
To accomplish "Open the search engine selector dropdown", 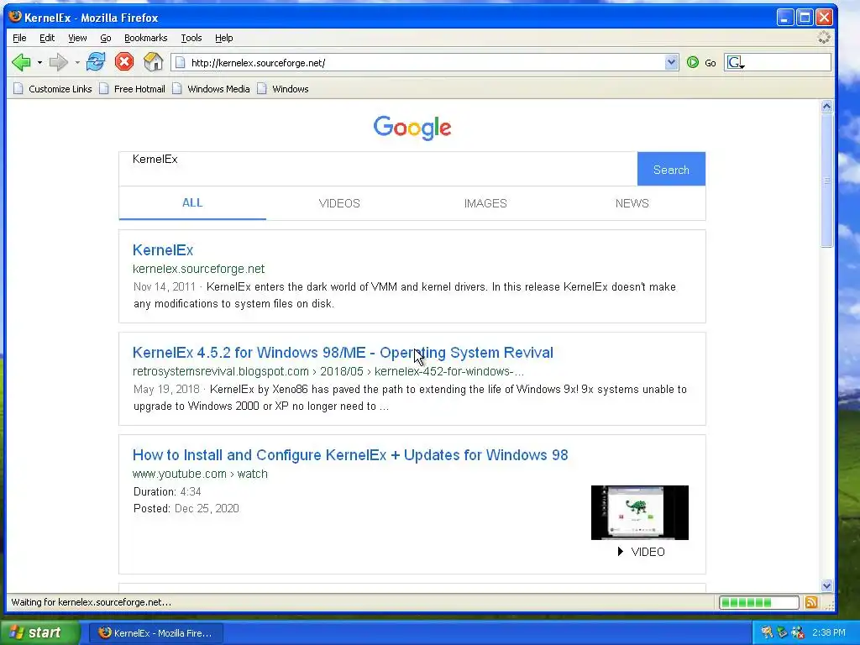I will (736, 63).
